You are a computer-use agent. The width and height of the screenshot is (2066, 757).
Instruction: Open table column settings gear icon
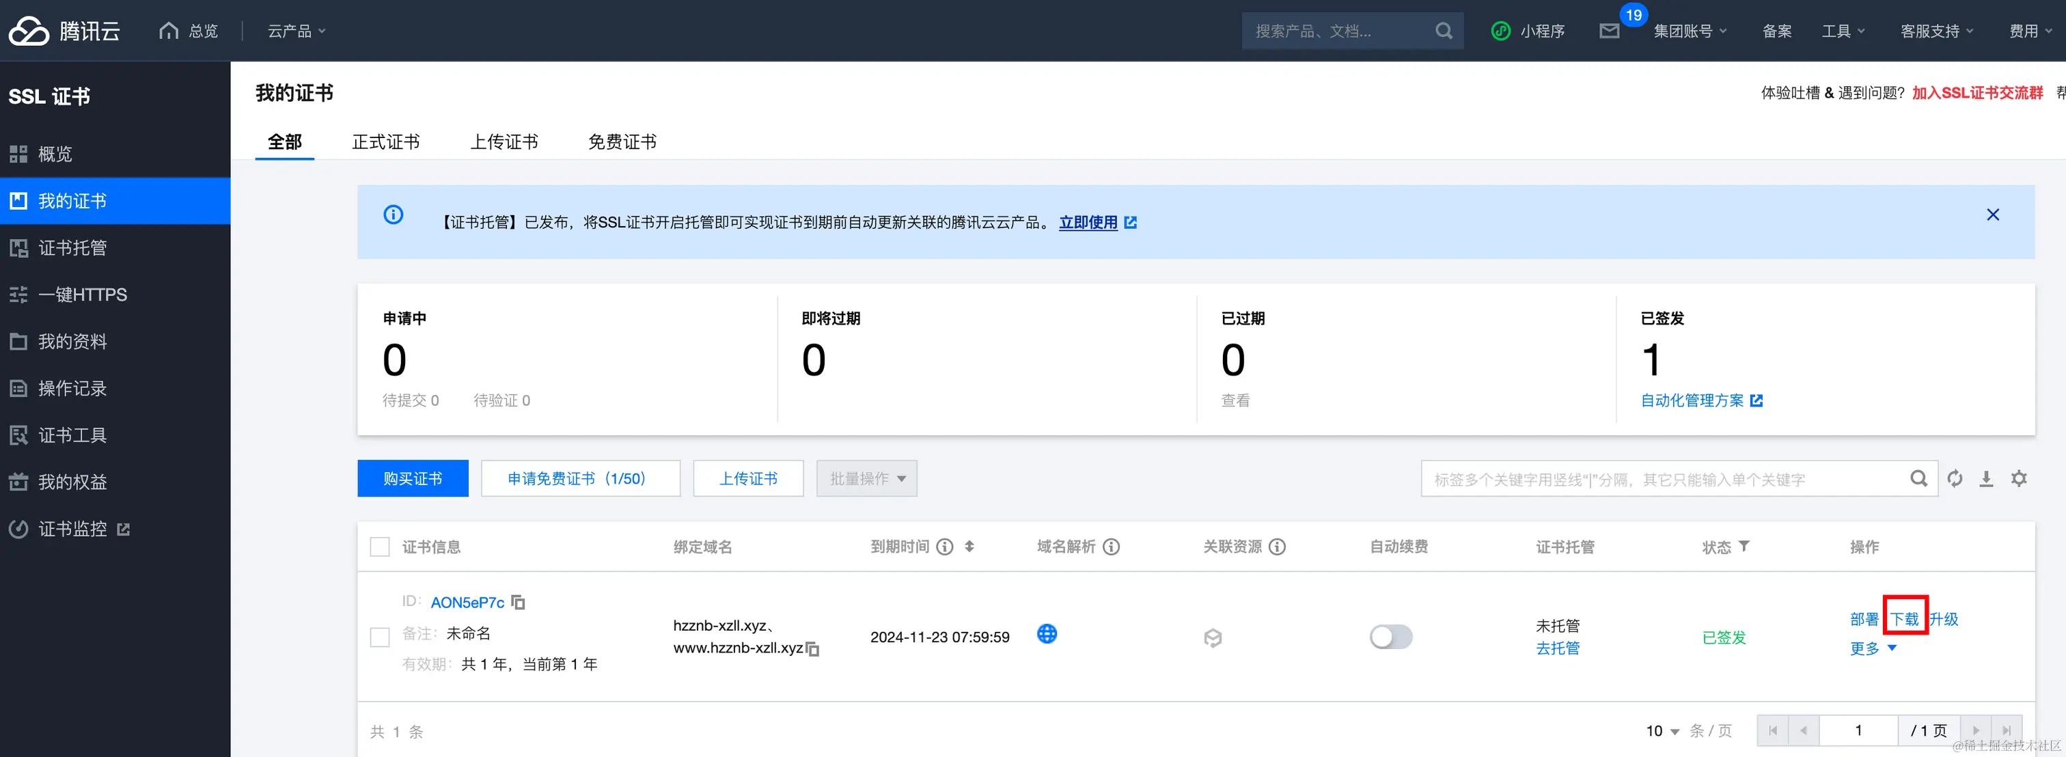pyautogui.click(x=2019, y=479)
